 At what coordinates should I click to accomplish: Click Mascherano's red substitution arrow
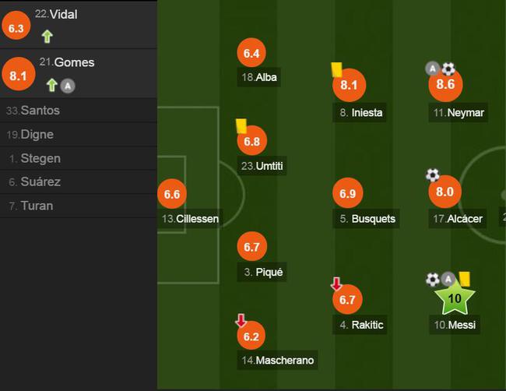[241, 320]
